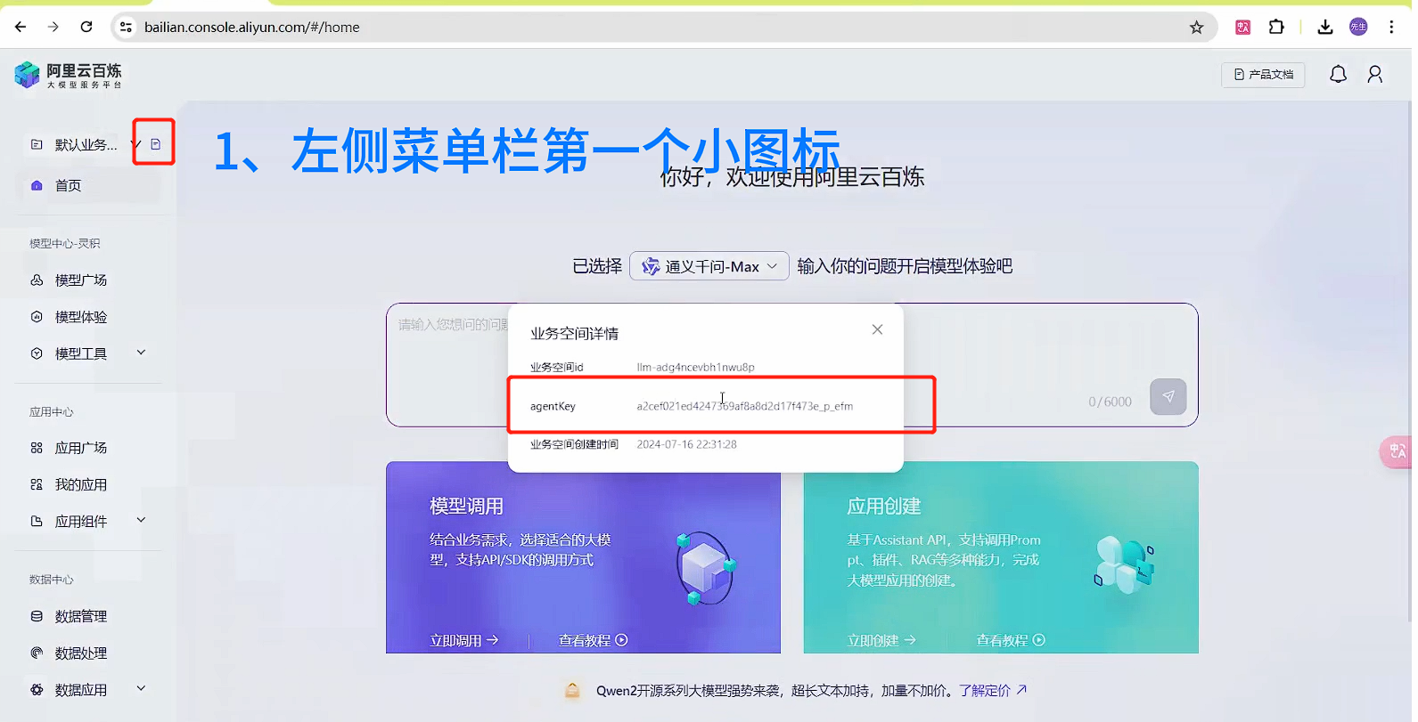This screenshot has height=722, width=1418.
Task: Open Chrome three-dot menu
Action: point(1391,27)
